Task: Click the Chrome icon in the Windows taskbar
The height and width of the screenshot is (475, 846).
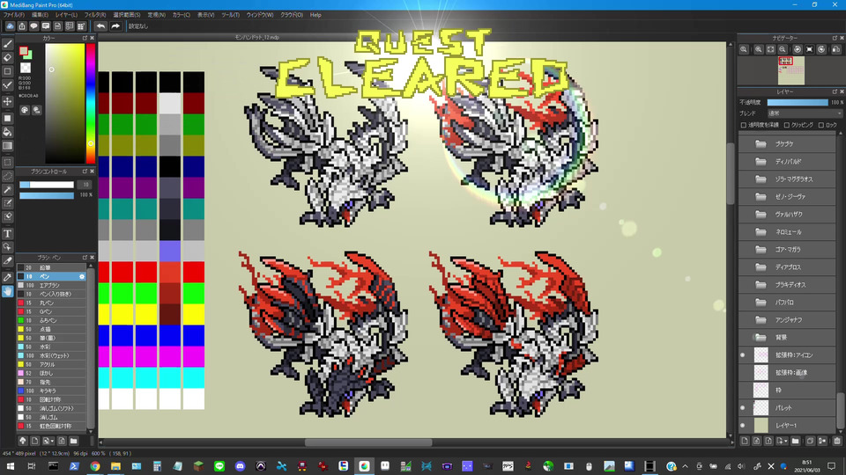Action: pos(94,465)
